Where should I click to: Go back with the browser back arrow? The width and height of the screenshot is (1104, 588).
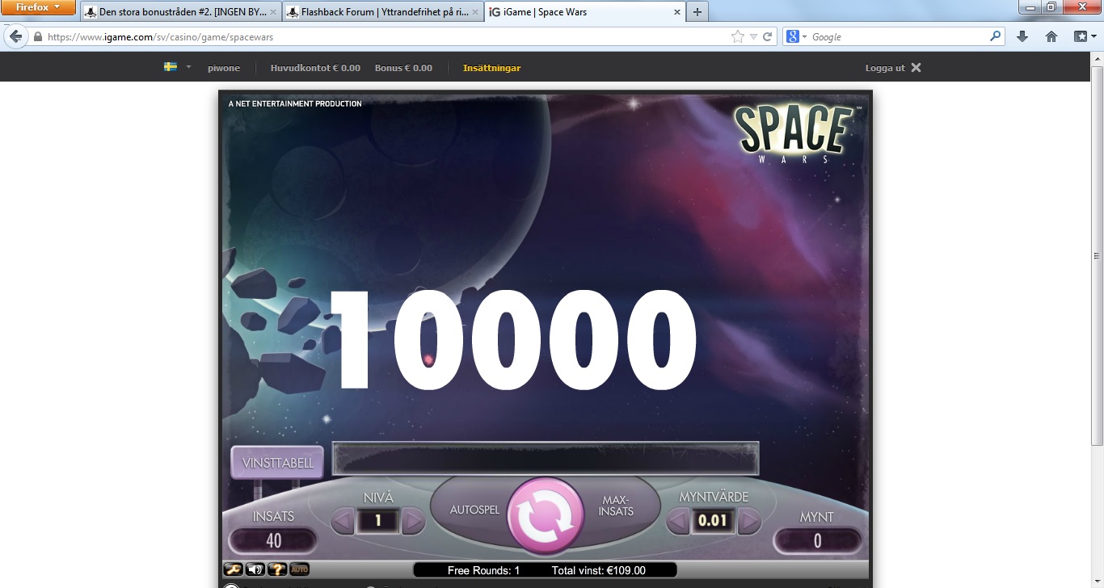coord(15,36)
